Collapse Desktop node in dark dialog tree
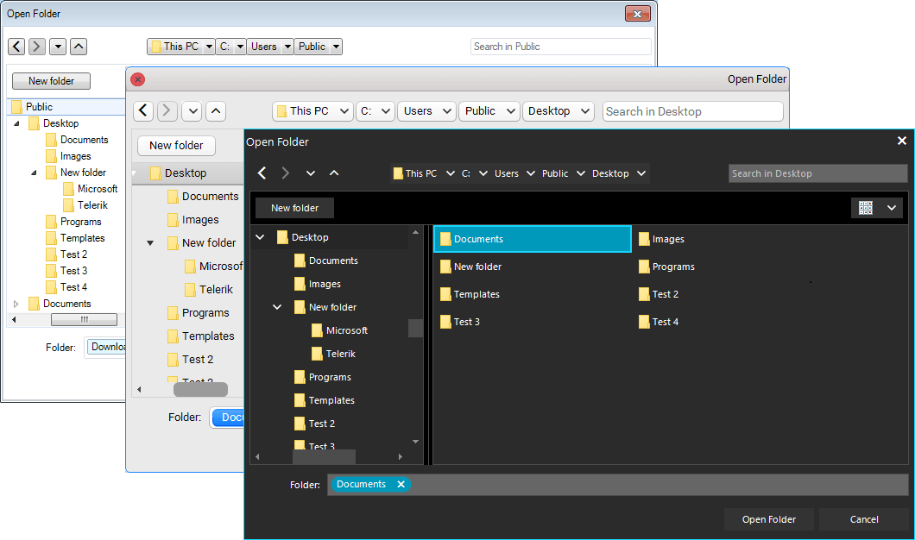Viewport: 915px width, 540px height. [261, 237]
